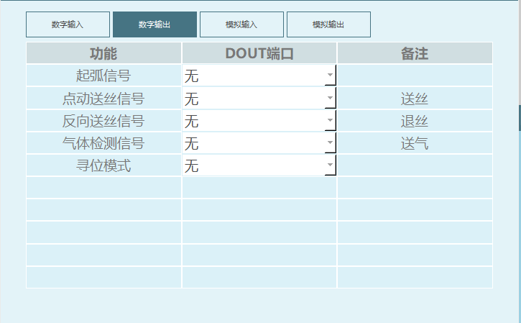Click the DOUT端口 column header
521x323 pixels.
point(259,53)
